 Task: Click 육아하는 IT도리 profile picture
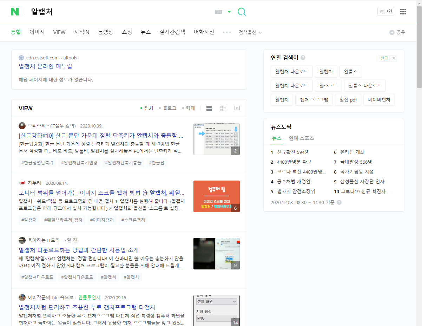coord(22,240)
